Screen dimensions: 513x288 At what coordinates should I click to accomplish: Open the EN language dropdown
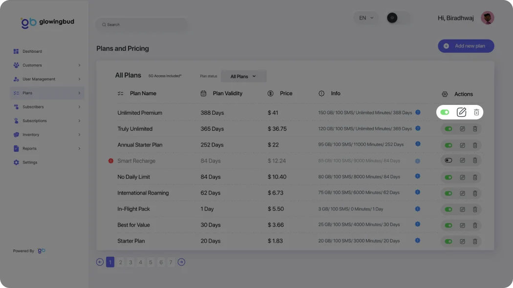pyautogui.click(x=366, y=18)
